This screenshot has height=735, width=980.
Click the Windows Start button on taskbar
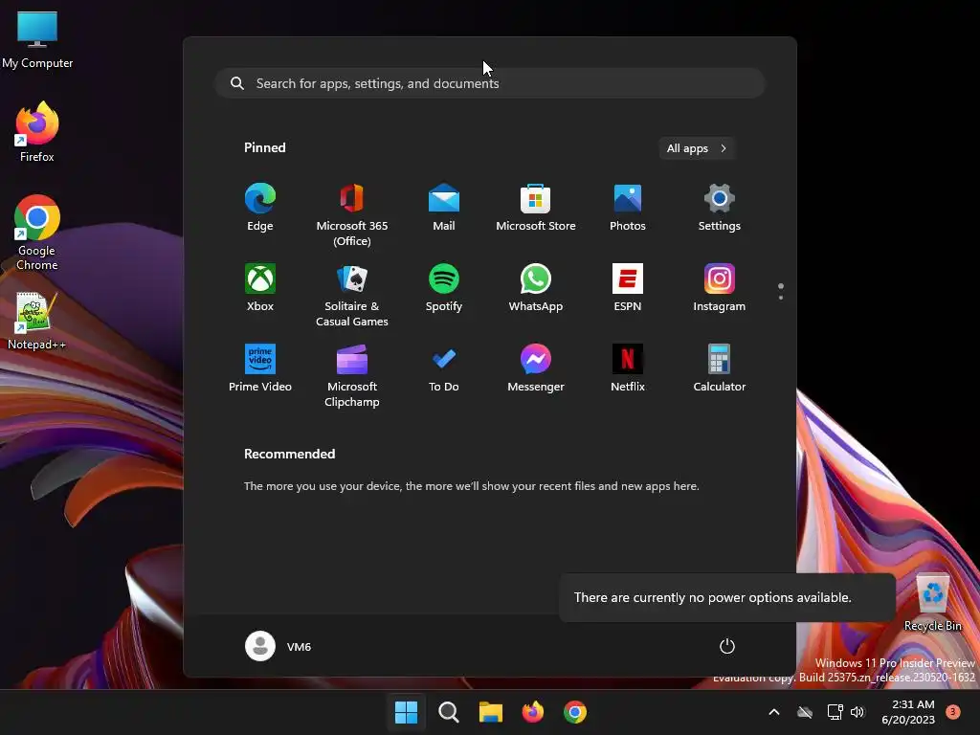[406, 712]
